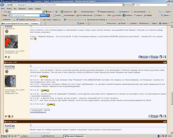Refresh the page with the green arrows icon

pos(127,5)
